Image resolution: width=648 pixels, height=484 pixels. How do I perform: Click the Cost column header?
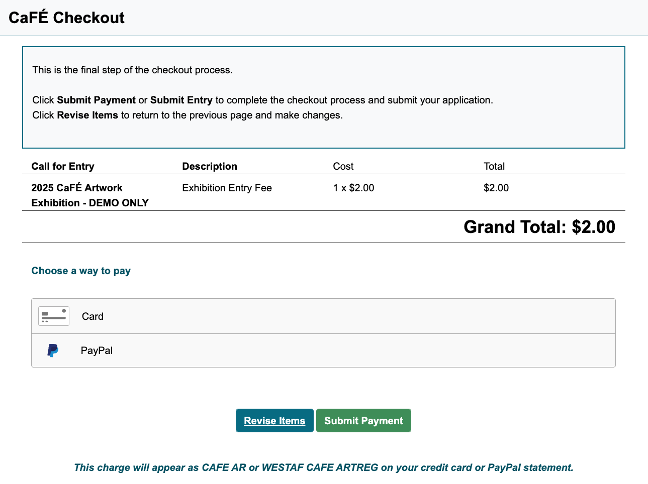point(343,166)
